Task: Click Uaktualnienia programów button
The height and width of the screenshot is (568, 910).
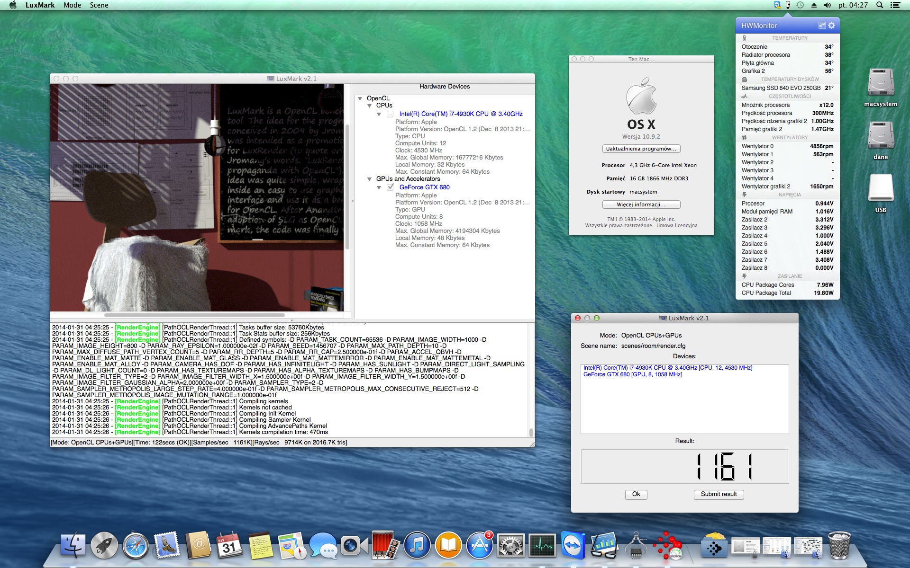Action: pyautogui.click(x=641, y=149)
